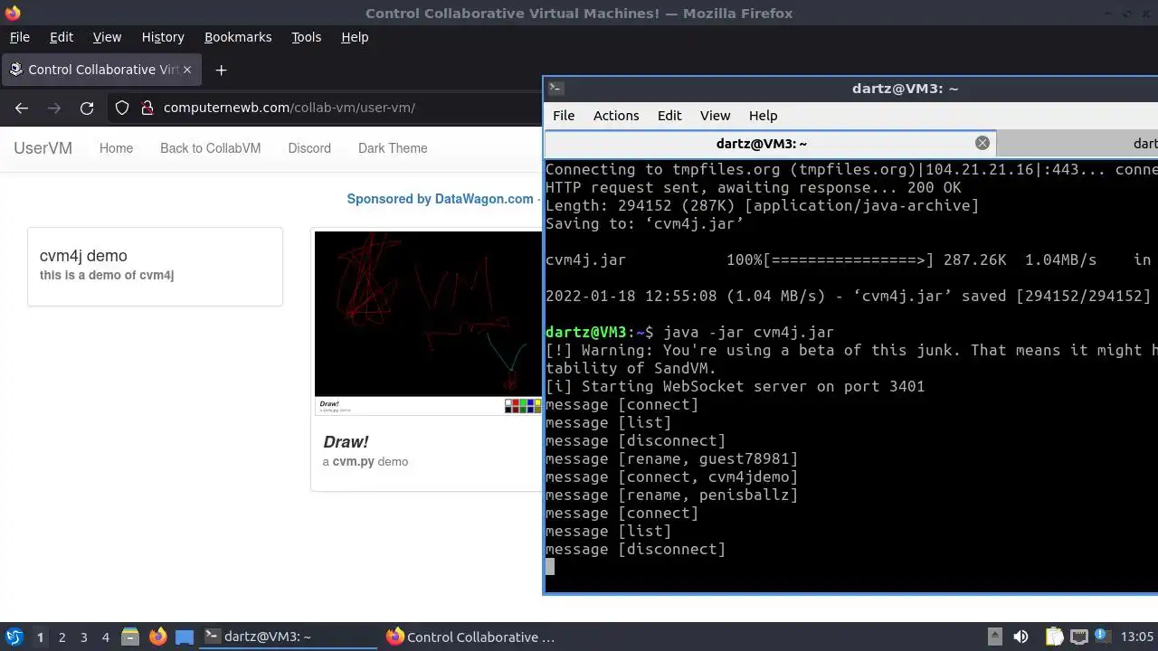
Task: Click Back to CollabVM link
Action: (210, 148)
